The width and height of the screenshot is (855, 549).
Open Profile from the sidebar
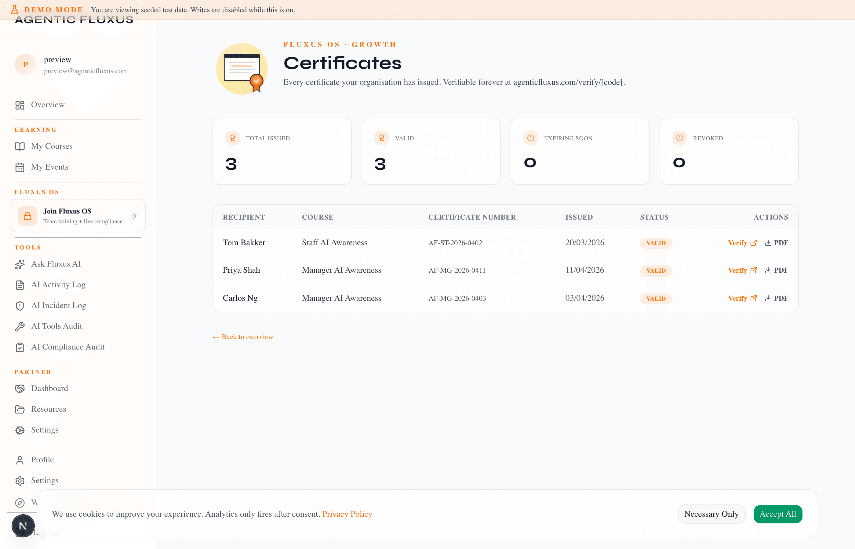click(x=42, y=460)
